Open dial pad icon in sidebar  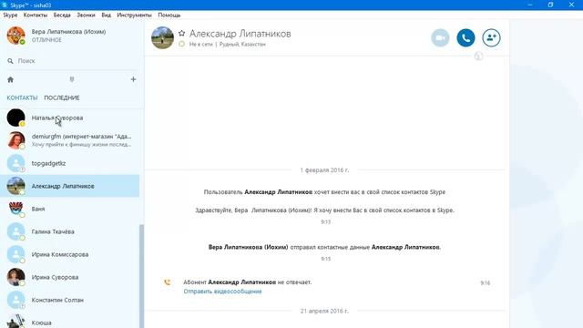(72, 79)
